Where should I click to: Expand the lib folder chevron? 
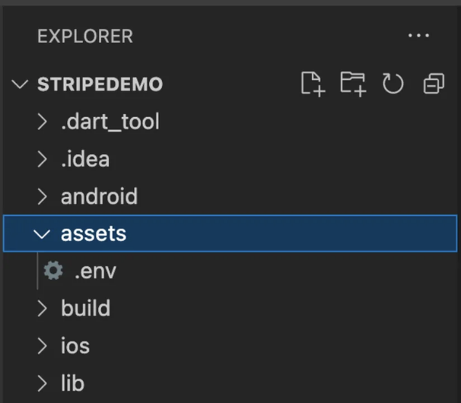42,383
